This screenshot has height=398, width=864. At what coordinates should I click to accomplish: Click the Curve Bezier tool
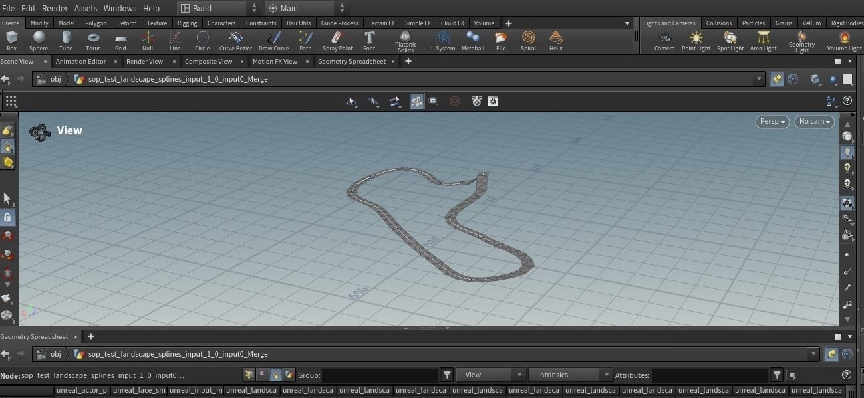235,41
